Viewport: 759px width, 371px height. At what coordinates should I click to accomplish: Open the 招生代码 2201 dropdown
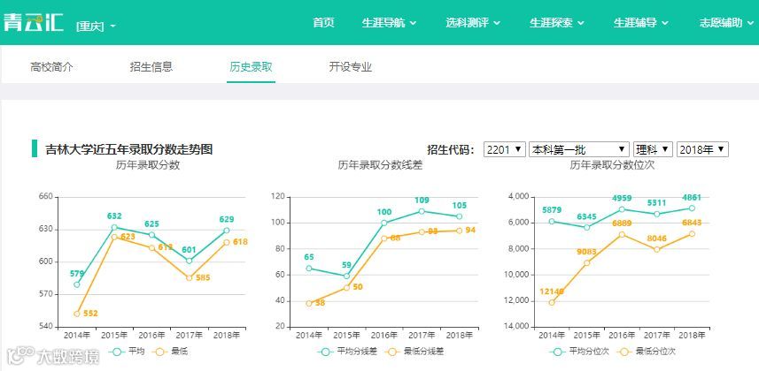point(505,149)
